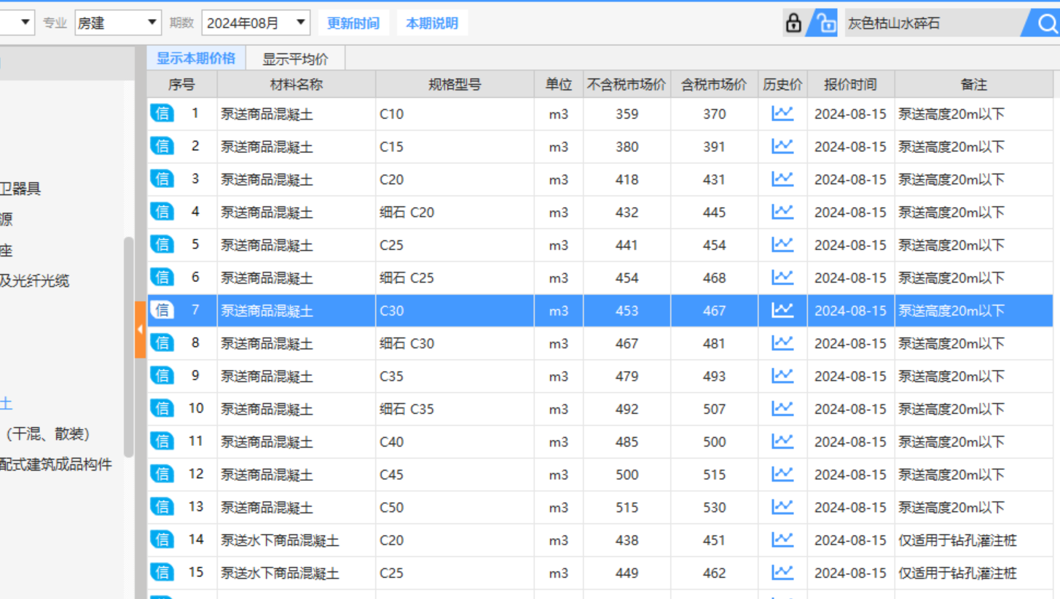Click the 信 badge on row 11
Screen dimensions: 1060x599
click(x=162, y=441)
